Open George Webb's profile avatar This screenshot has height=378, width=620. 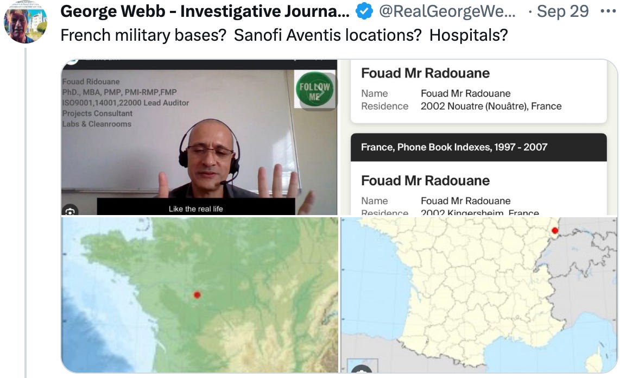26,22
